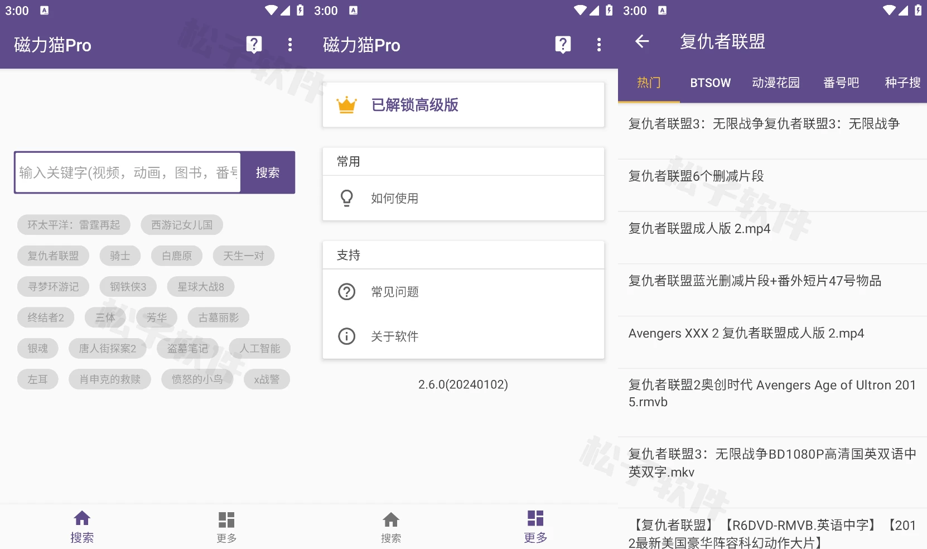
Task: Tap the 环太平洋：雷霆再起 suggestion chip
Action: tap(74, 225)
